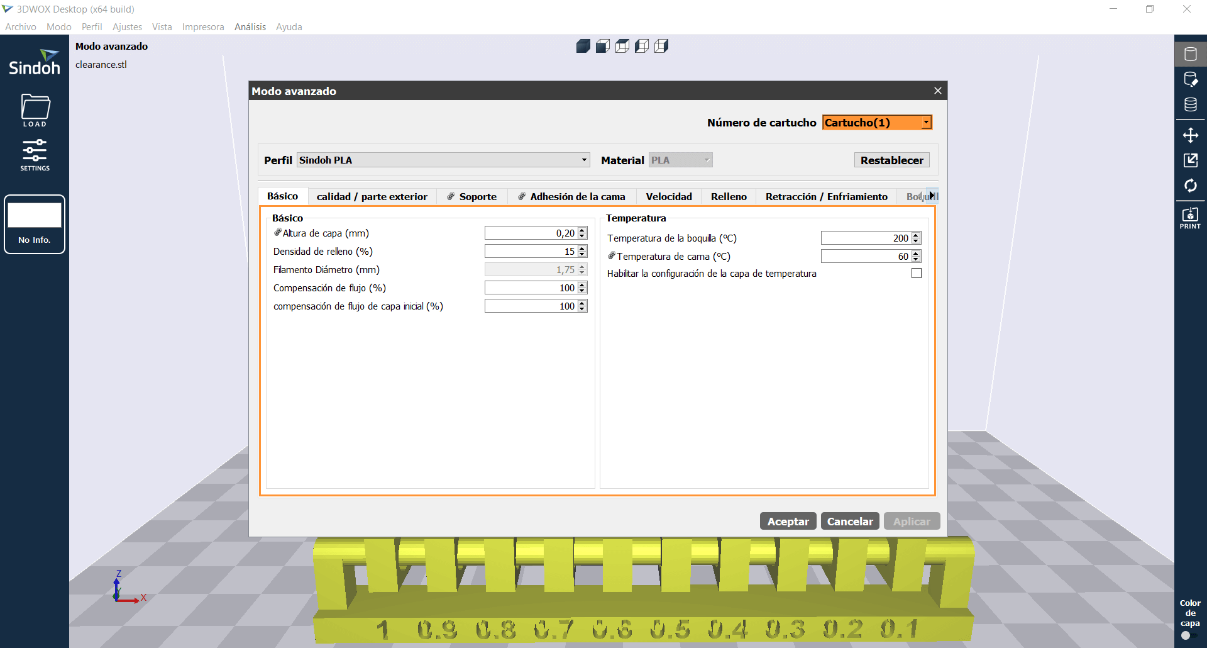Open the Material PLA dropdown
The width and height of the screenshot is (1207, 648).
click(x=680, y=160)
